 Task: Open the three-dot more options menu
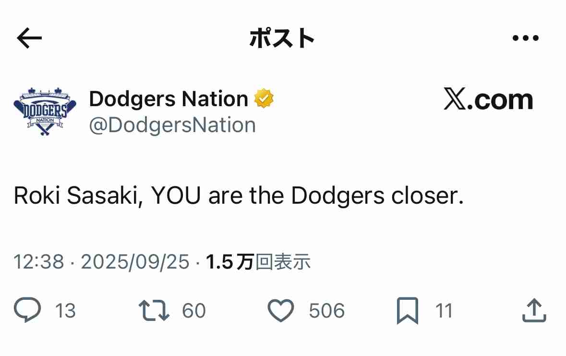(526, 38)
